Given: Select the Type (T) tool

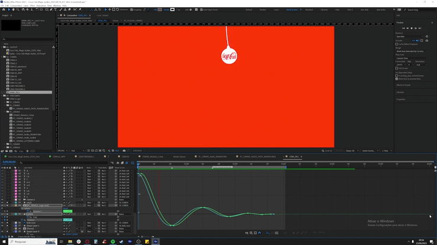Looking at the screenshot, I should (56, 9).
